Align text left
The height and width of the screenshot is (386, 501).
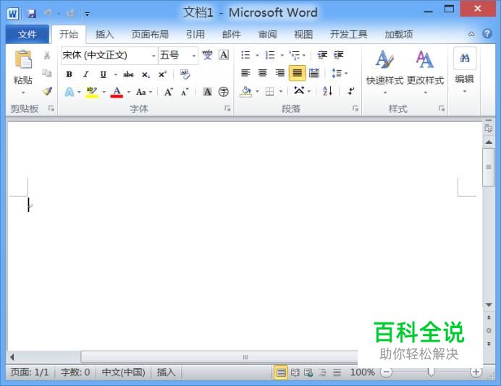coord(245,73)
